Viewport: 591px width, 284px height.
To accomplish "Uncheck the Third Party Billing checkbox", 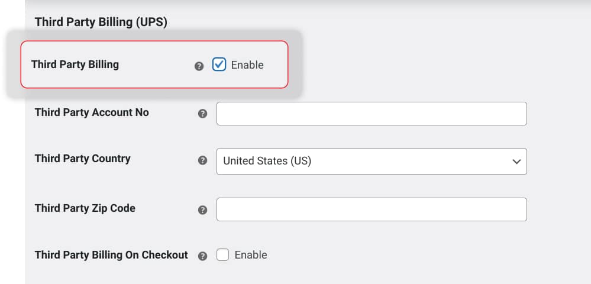I will pyautogui.click(x=219, y=64).
